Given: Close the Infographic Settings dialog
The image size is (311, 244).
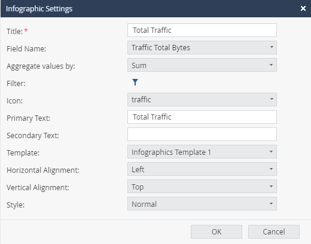Looking at the screenshot, I should point(303,8).
